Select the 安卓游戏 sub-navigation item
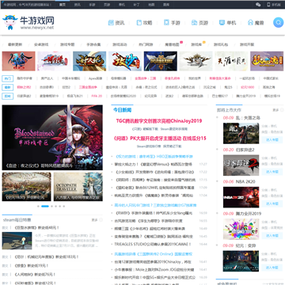 tap(41, 44)
